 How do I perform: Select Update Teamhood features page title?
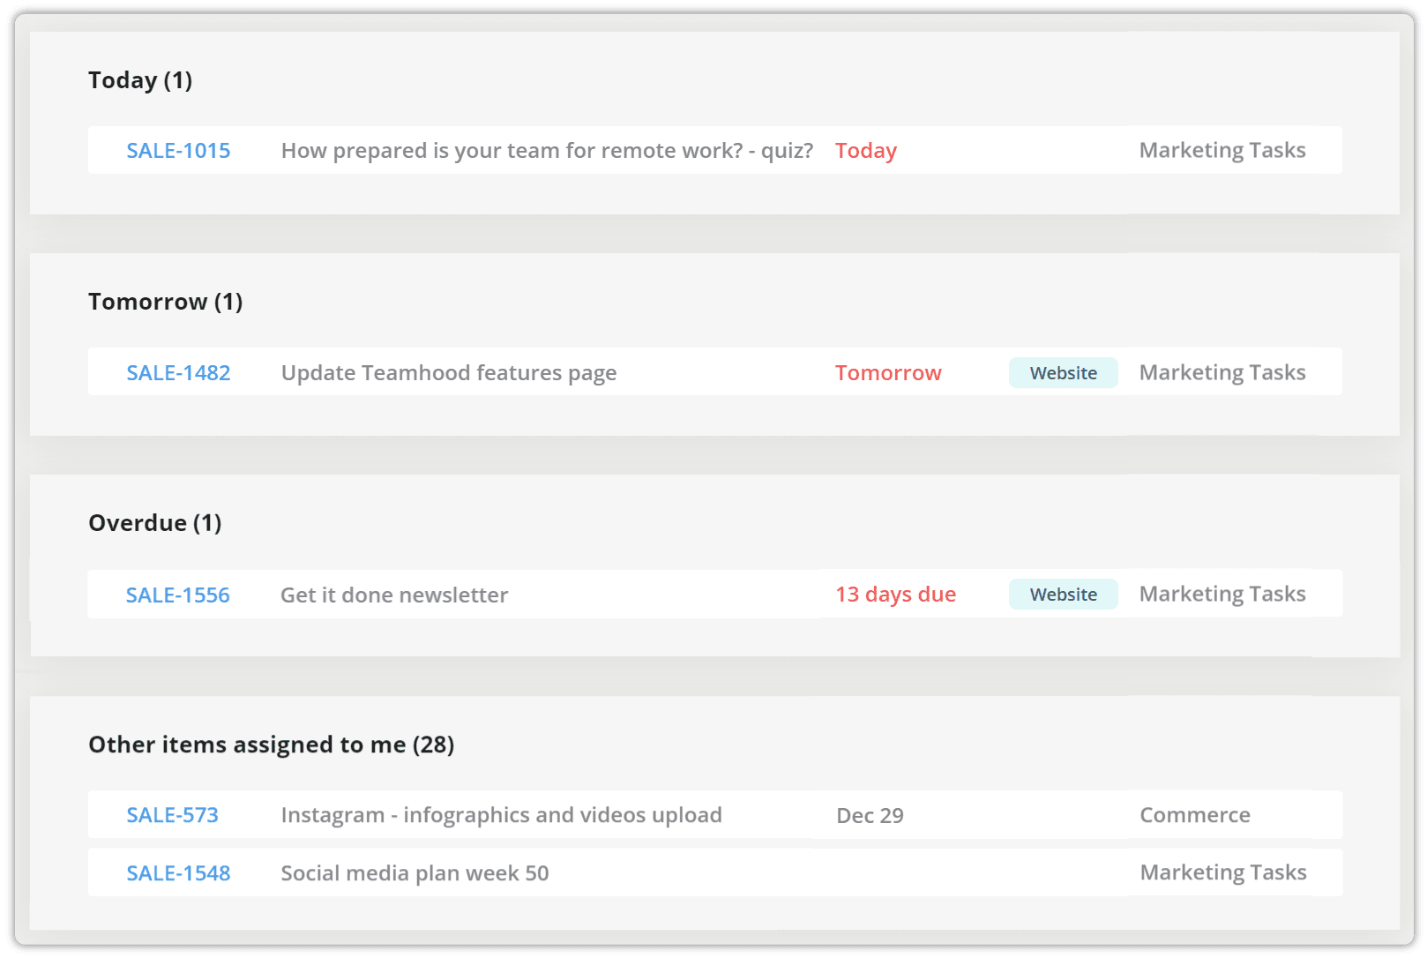click(x=449, y=373)
